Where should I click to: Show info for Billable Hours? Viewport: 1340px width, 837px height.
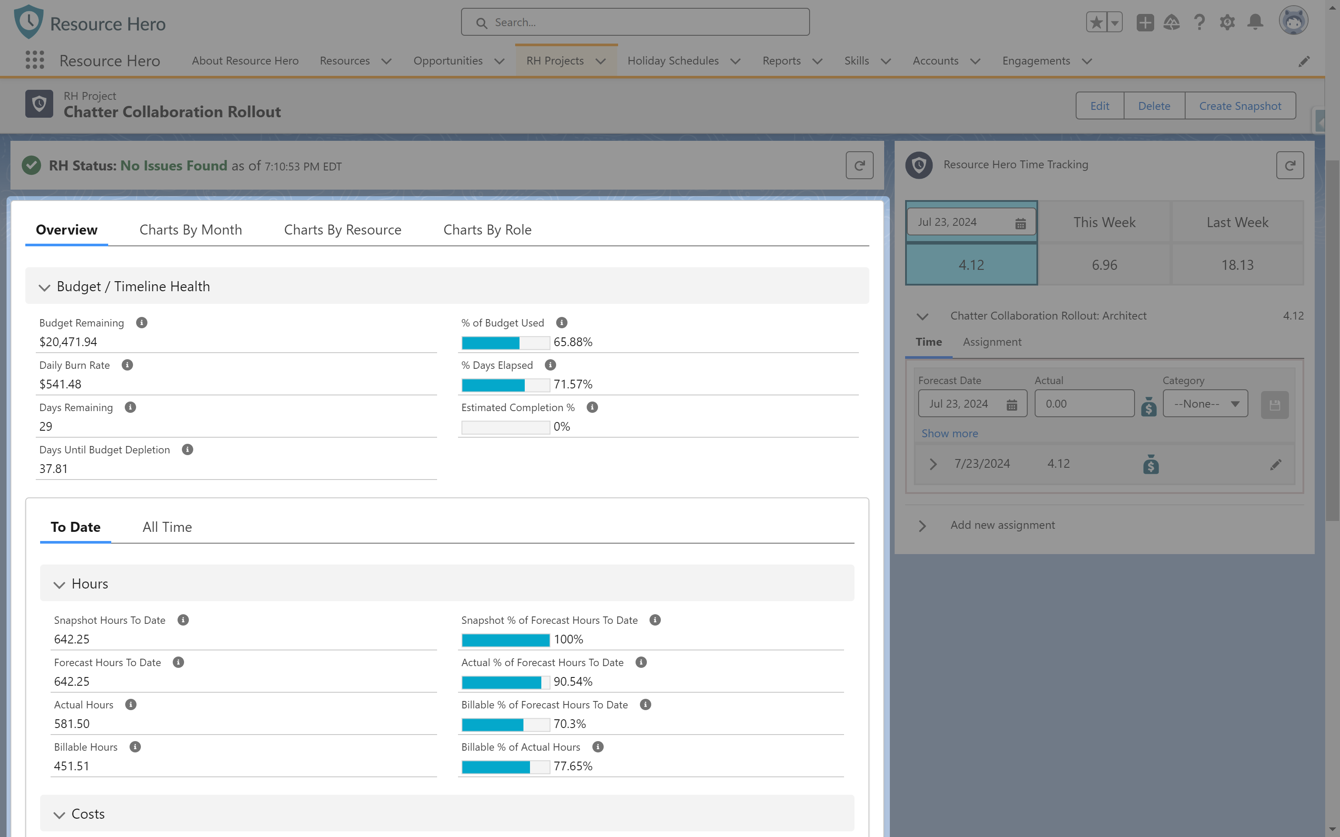coord(135,747)
